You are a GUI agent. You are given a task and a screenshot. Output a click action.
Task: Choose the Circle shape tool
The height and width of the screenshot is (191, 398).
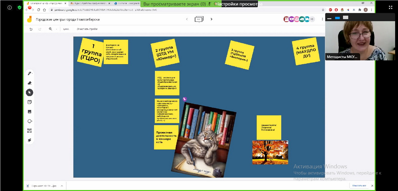pos(30,121)
